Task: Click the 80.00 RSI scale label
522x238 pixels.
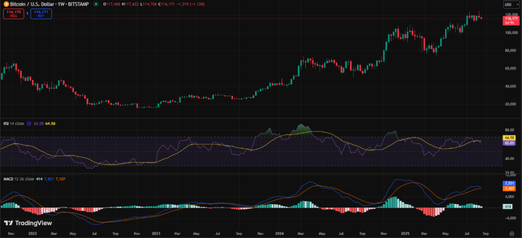Action: click(x=510, y=130)
